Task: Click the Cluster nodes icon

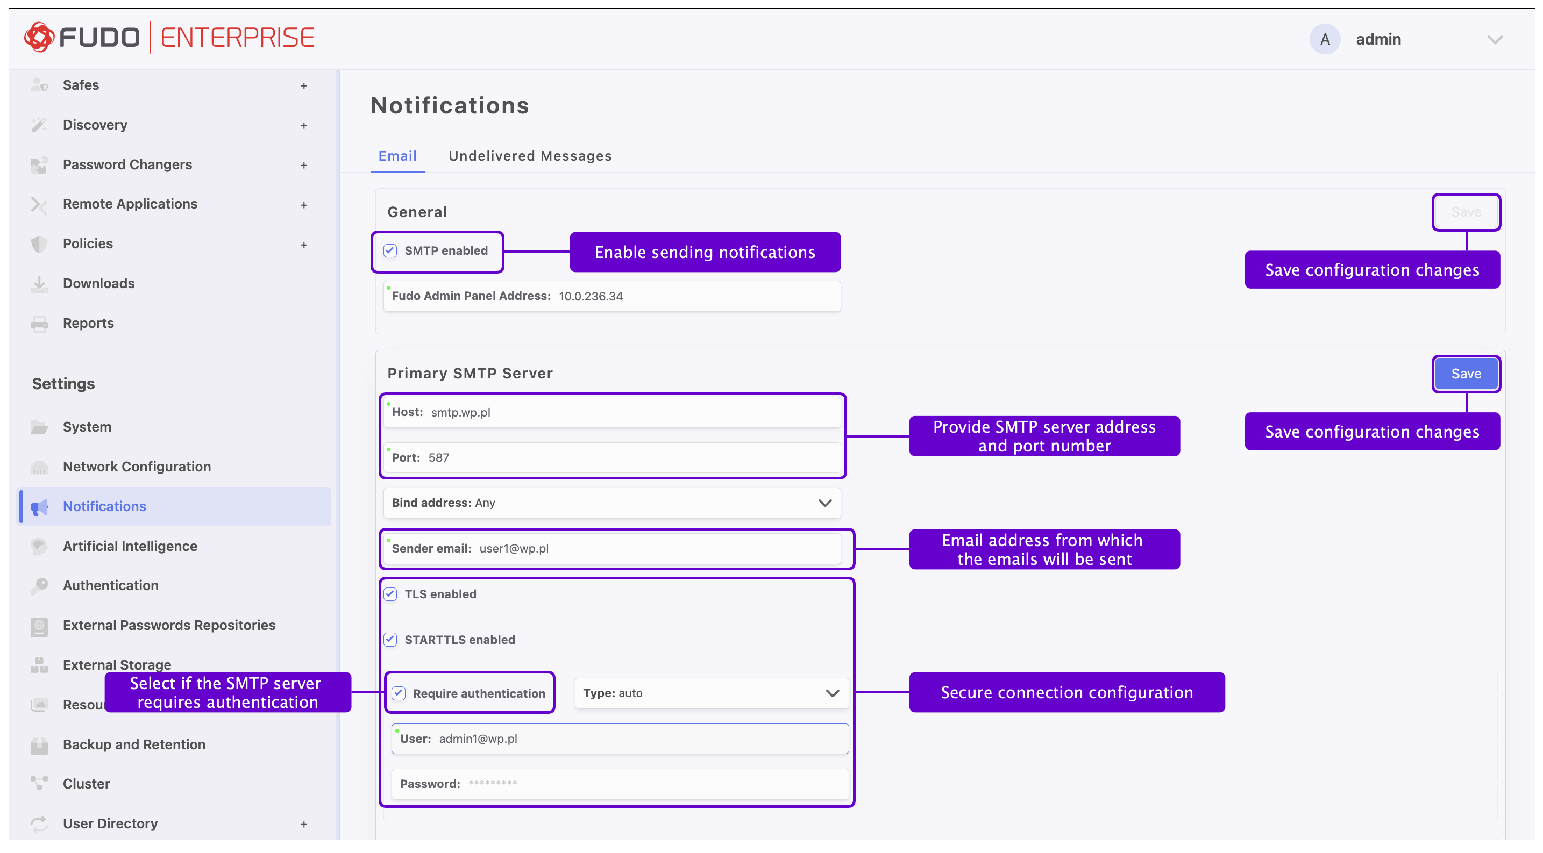Action: [39, 784]
